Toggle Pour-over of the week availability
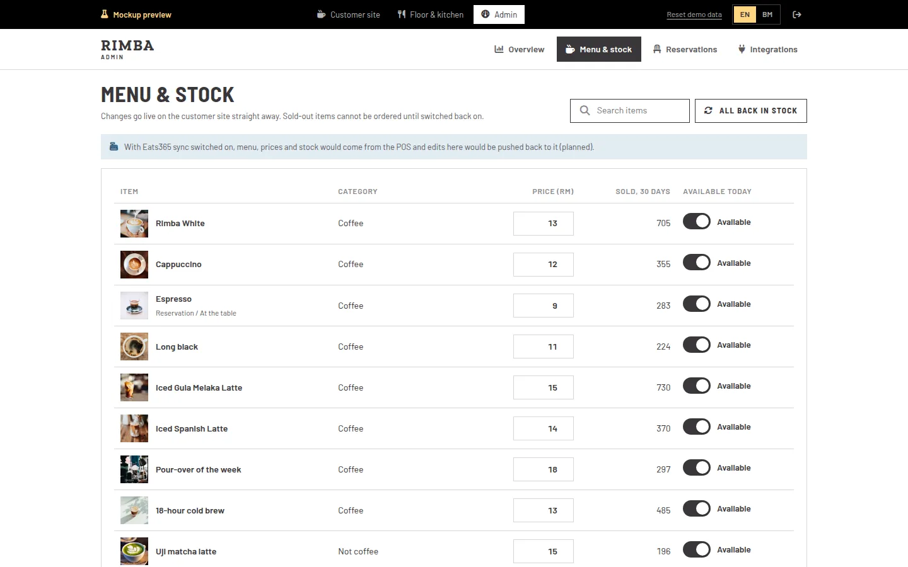Viewport: 908px width, 567px height. (x=697, y=467)
